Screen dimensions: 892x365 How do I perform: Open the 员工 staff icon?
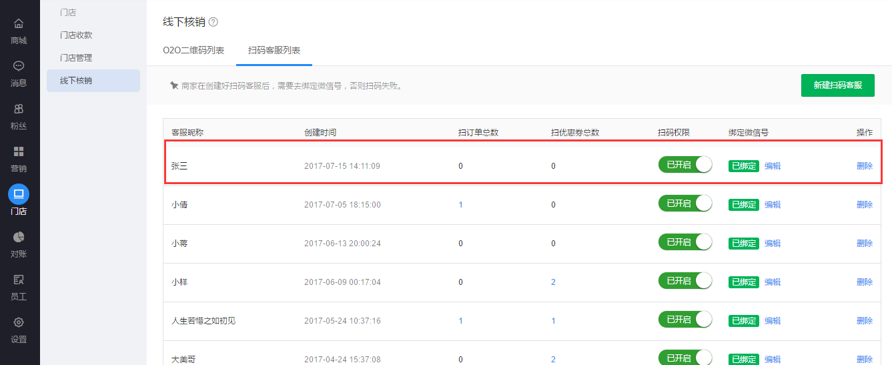pyautogui.click(x=19, y=280)
